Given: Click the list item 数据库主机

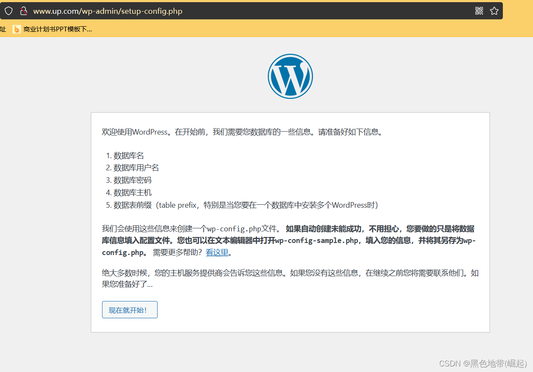Looking at the screenshot, I should click(133, 193).
